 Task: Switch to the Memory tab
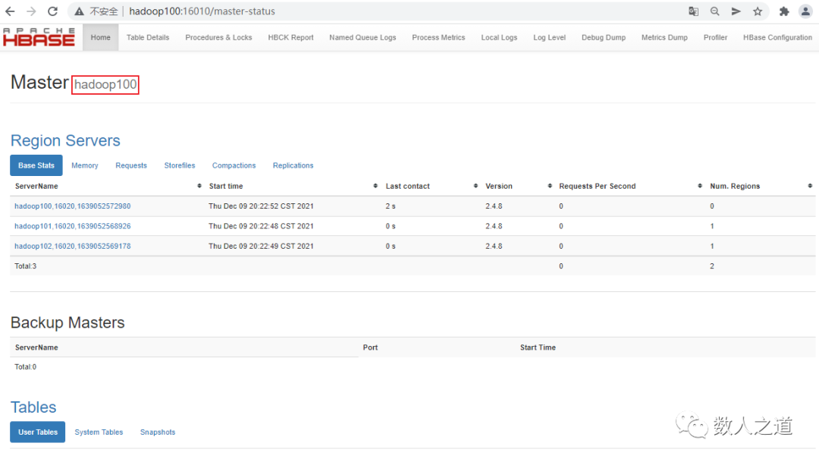(x=85, y=165)
